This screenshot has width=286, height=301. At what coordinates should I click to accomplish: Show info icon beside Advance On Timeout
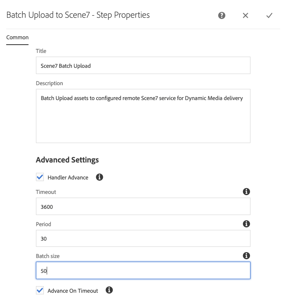(x=110, y=290)
